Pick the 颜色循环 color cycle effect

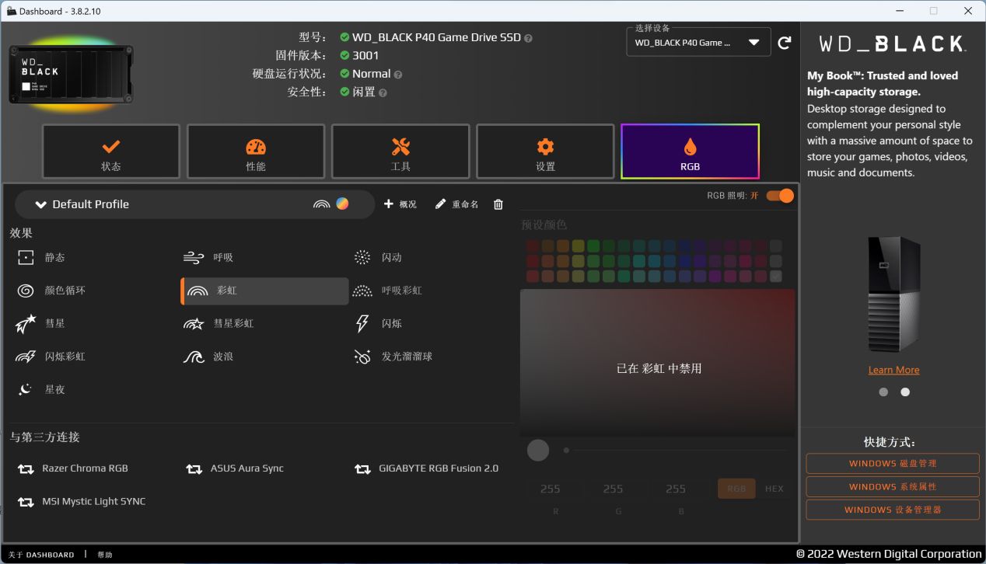pyautogui.click(x=51, y=291)
